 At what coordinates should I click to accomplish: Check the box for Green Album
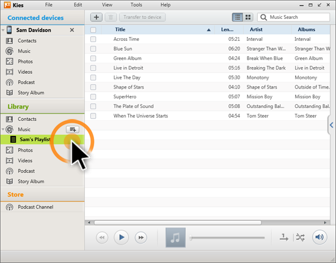point(93,58)
